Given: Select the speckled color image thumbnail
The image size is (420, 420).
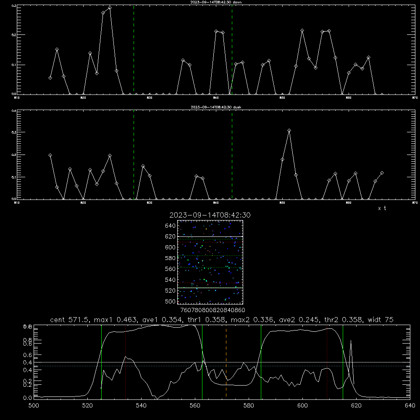Looking at the screenshot, I should pos(210,262).
